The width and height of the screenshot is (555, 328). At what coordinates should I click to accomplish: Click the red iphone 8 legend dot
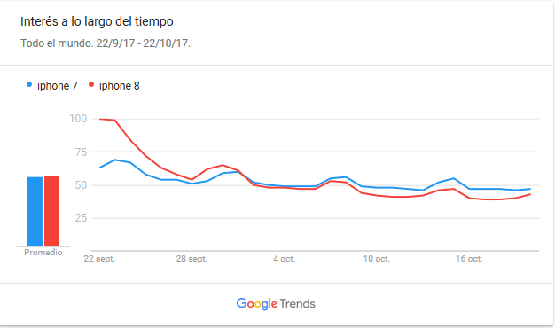pyautogui.click(x=91, y=84)
